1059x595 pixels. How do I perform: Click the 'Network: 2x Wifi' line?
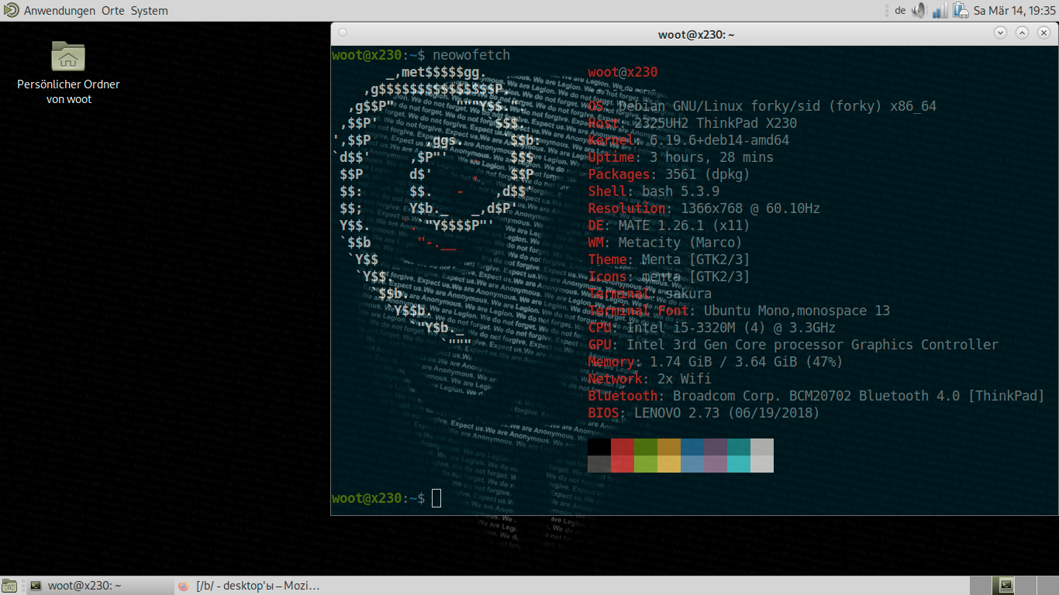coord(650,379)
